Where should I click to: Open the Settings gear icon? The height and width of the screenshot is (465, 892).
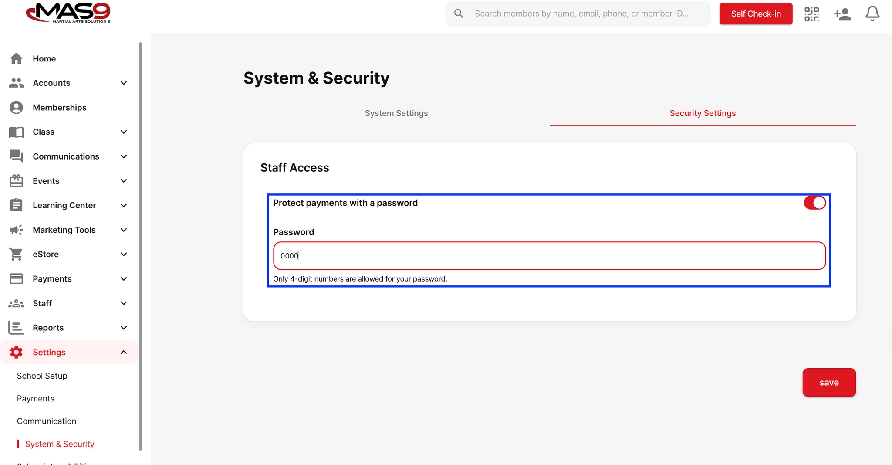point(16,352)
